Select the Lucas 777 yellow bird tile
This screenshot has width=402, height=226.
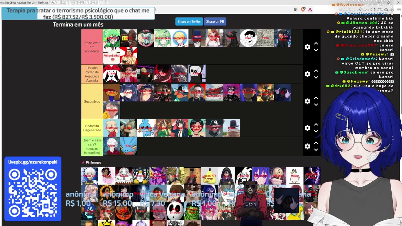(x=209, y=175)
